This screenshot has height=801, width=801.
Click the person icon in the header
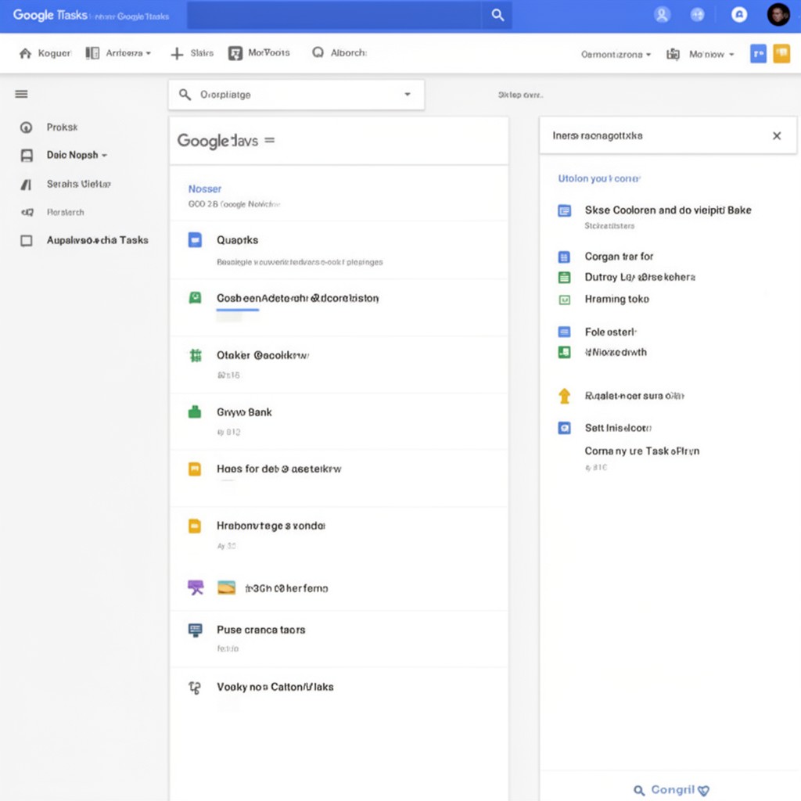662,15
